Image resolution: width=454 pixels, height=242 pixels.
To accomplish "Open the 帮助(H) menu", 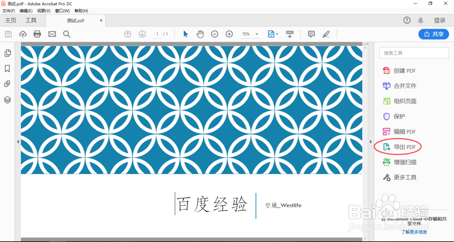I will coord(81,11).
